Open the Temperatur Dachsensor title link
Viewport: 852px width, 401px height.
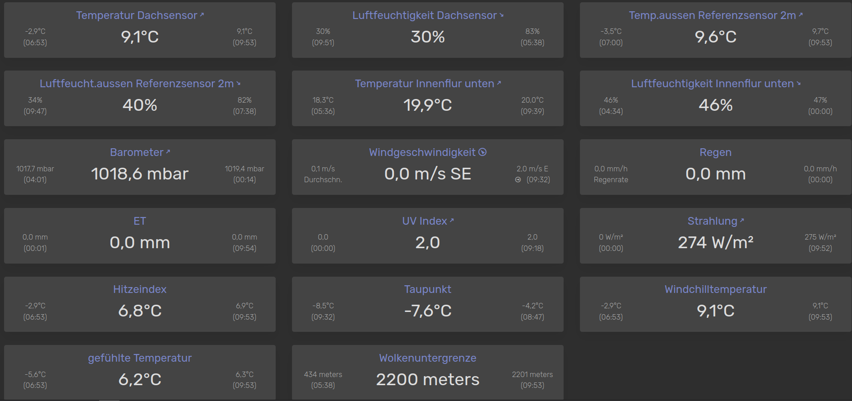point(137,15)
